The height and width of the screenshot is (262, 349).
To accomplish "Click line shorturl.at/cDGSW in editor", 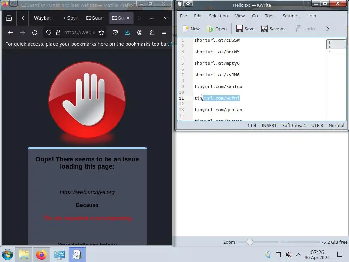I will (217, 40).
